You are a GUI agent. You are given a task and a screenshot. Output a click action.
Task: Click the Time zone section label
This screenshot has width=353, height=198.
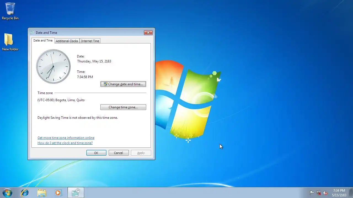(45, 93)
